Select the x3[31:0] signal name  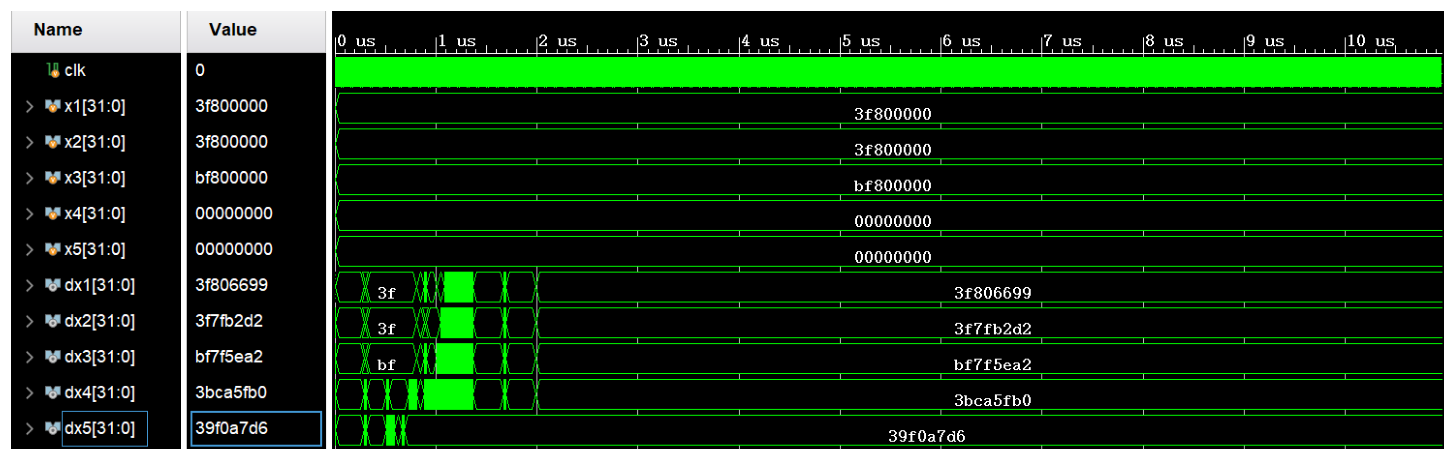click(94, 178)
